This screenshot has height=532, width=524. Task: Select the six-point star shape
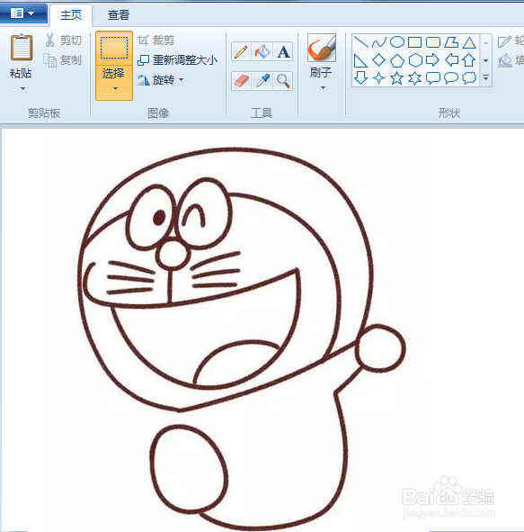[x=415, y=78]
